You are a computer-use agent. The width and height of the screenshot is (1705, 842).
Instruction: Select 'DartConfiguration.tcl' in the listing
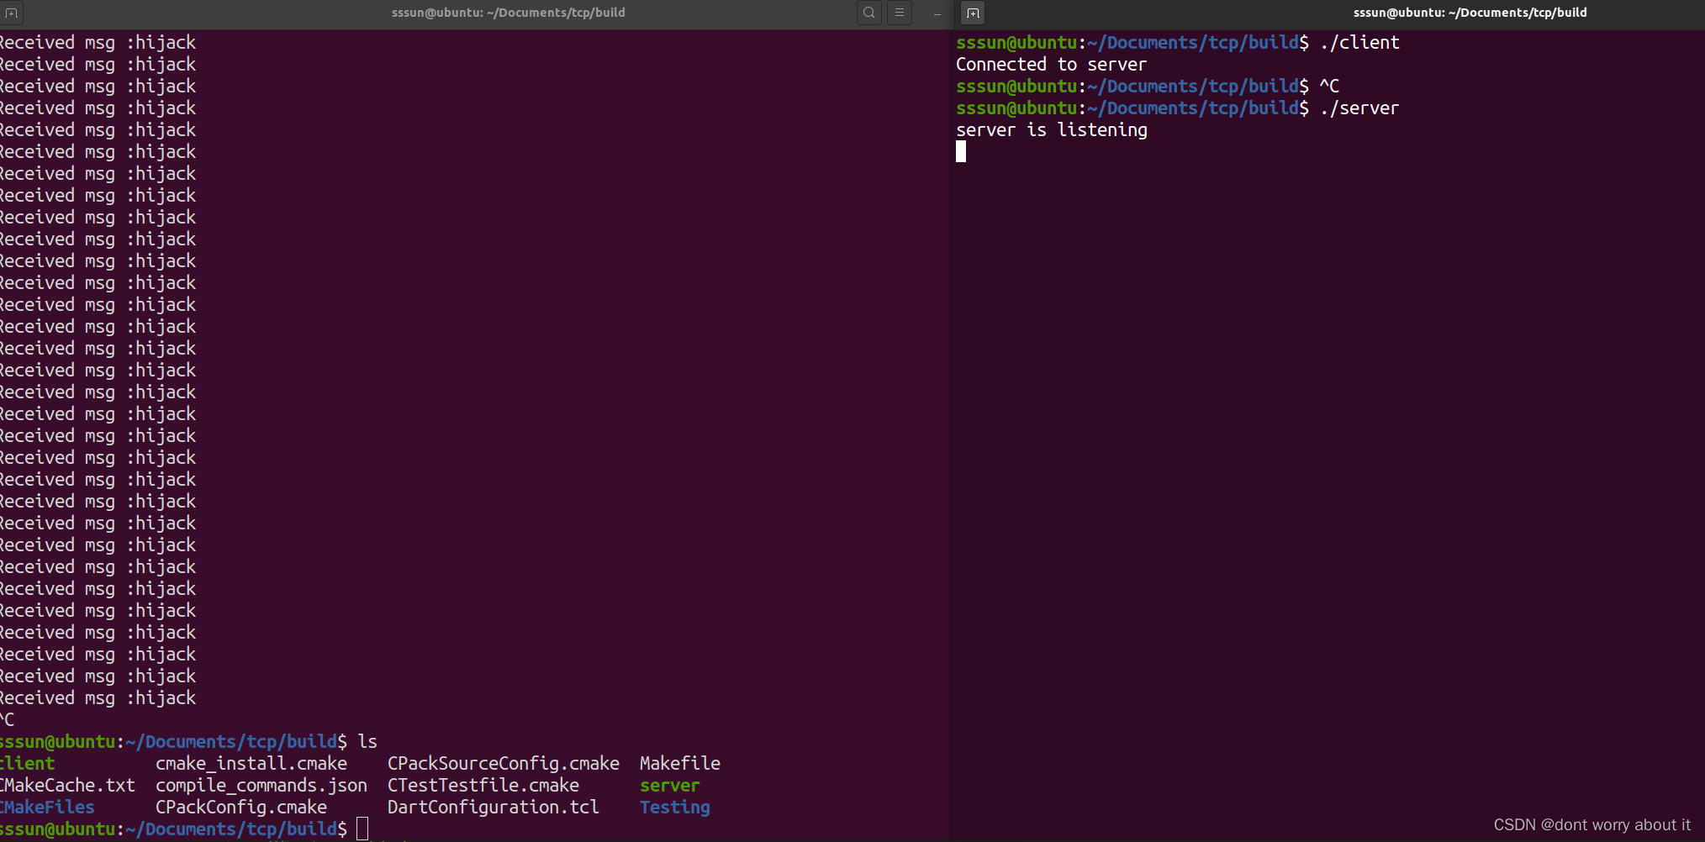[x=494, y=807]
